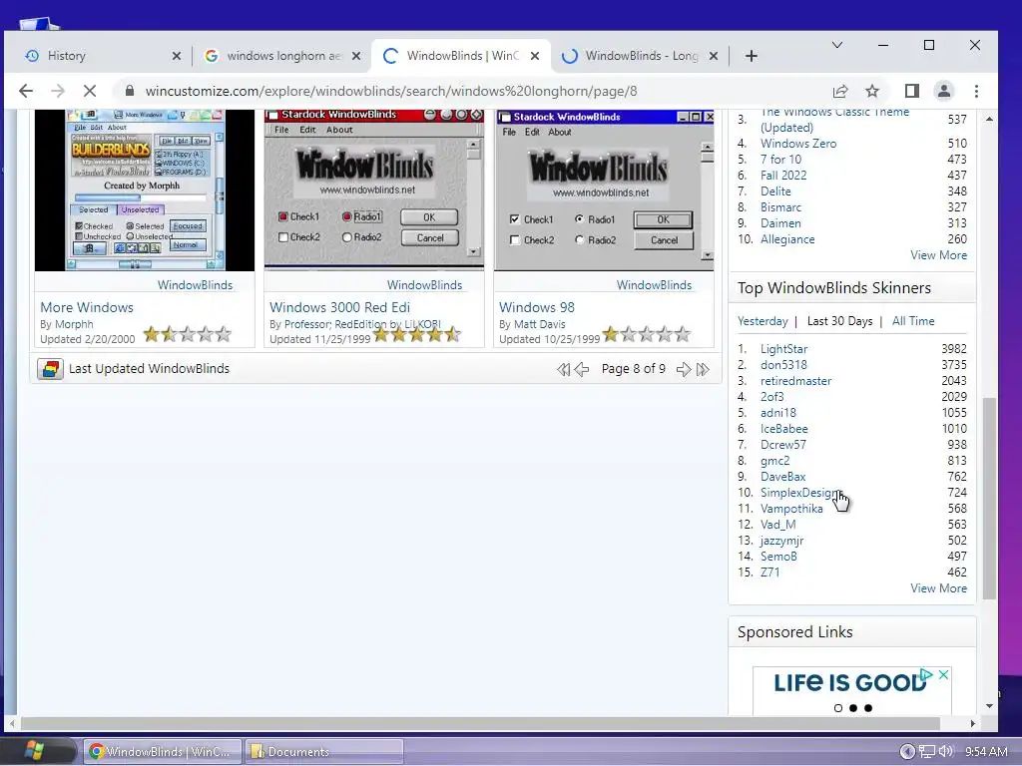This screenshot has width=1022, height=766.
Task: Open the Windows Start button
Action: click(x=34, y=751)
